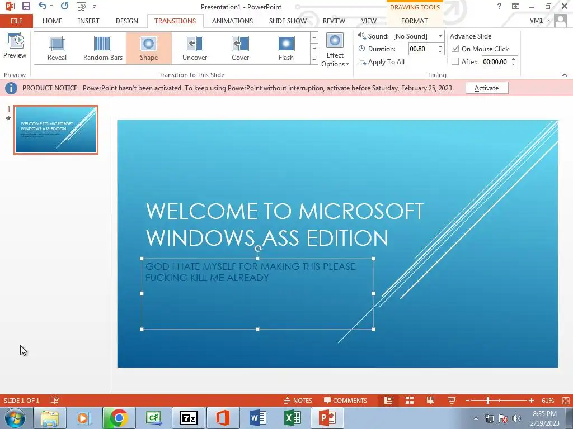Open Google Chrome from taskbar

click(x=119, y=418)
